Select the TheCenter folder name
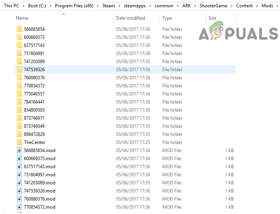280x214 pixels. click(35, 142)
